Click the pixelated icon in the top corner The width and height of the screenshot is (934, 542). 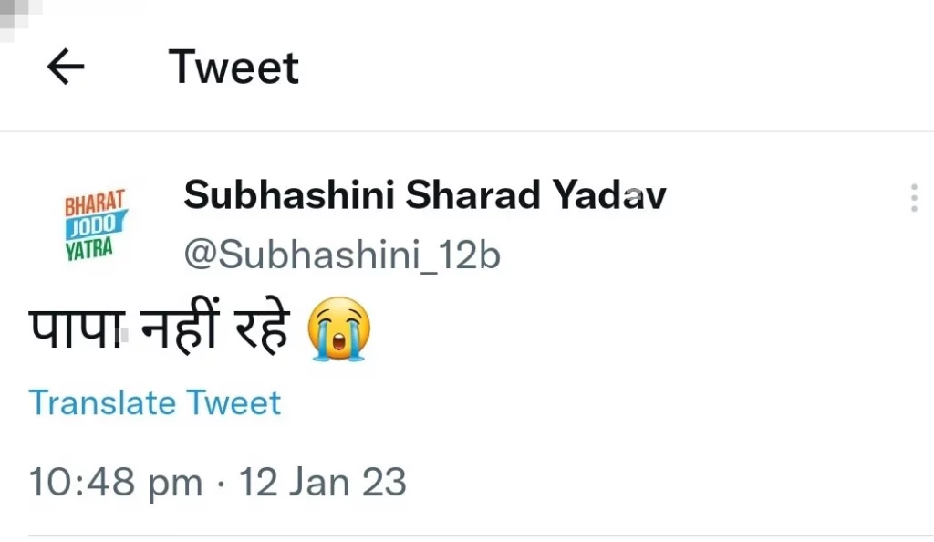(18, 18)
